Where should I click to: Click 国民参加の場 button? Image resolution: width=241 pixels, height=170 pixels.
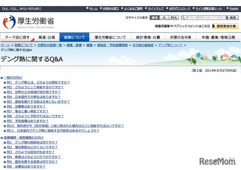click(225, 26)
